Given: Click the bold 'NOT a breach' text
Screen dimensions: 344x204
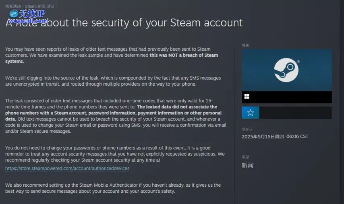Looking at the screenshot, I should (x=183, y=55).
